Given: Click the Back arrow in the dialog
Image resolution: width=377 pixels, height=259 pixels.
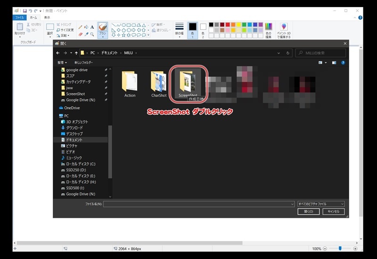Looking at the screenshot, I should (x=58, y=53).
